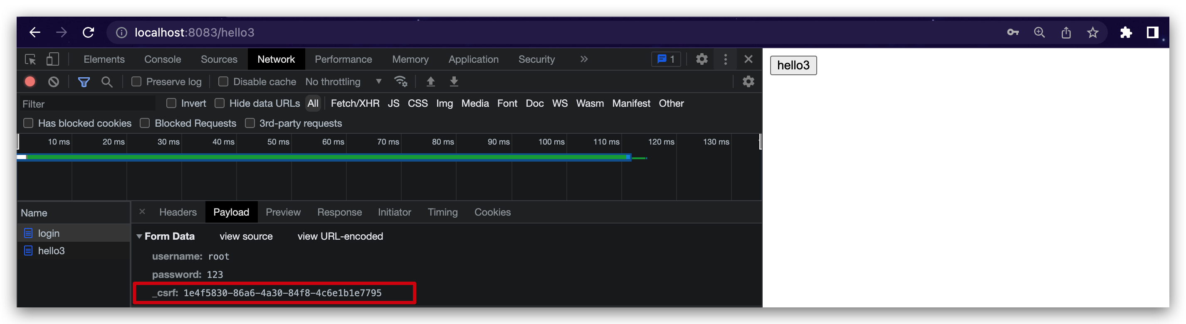Toggle the network filter funnel icon

click(84, 82)
